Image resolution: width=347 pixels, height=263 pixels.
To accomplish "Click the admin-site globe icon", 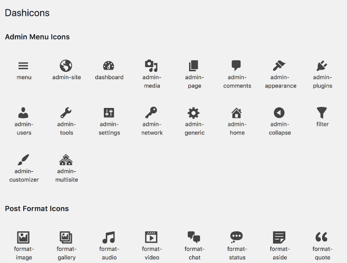I will click(66, 66).
